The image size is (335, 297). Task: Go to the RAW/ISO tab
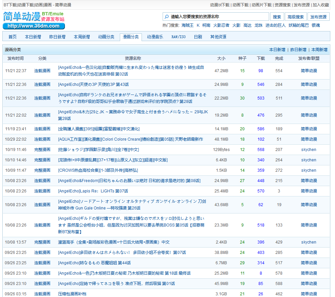pos(178,37)
